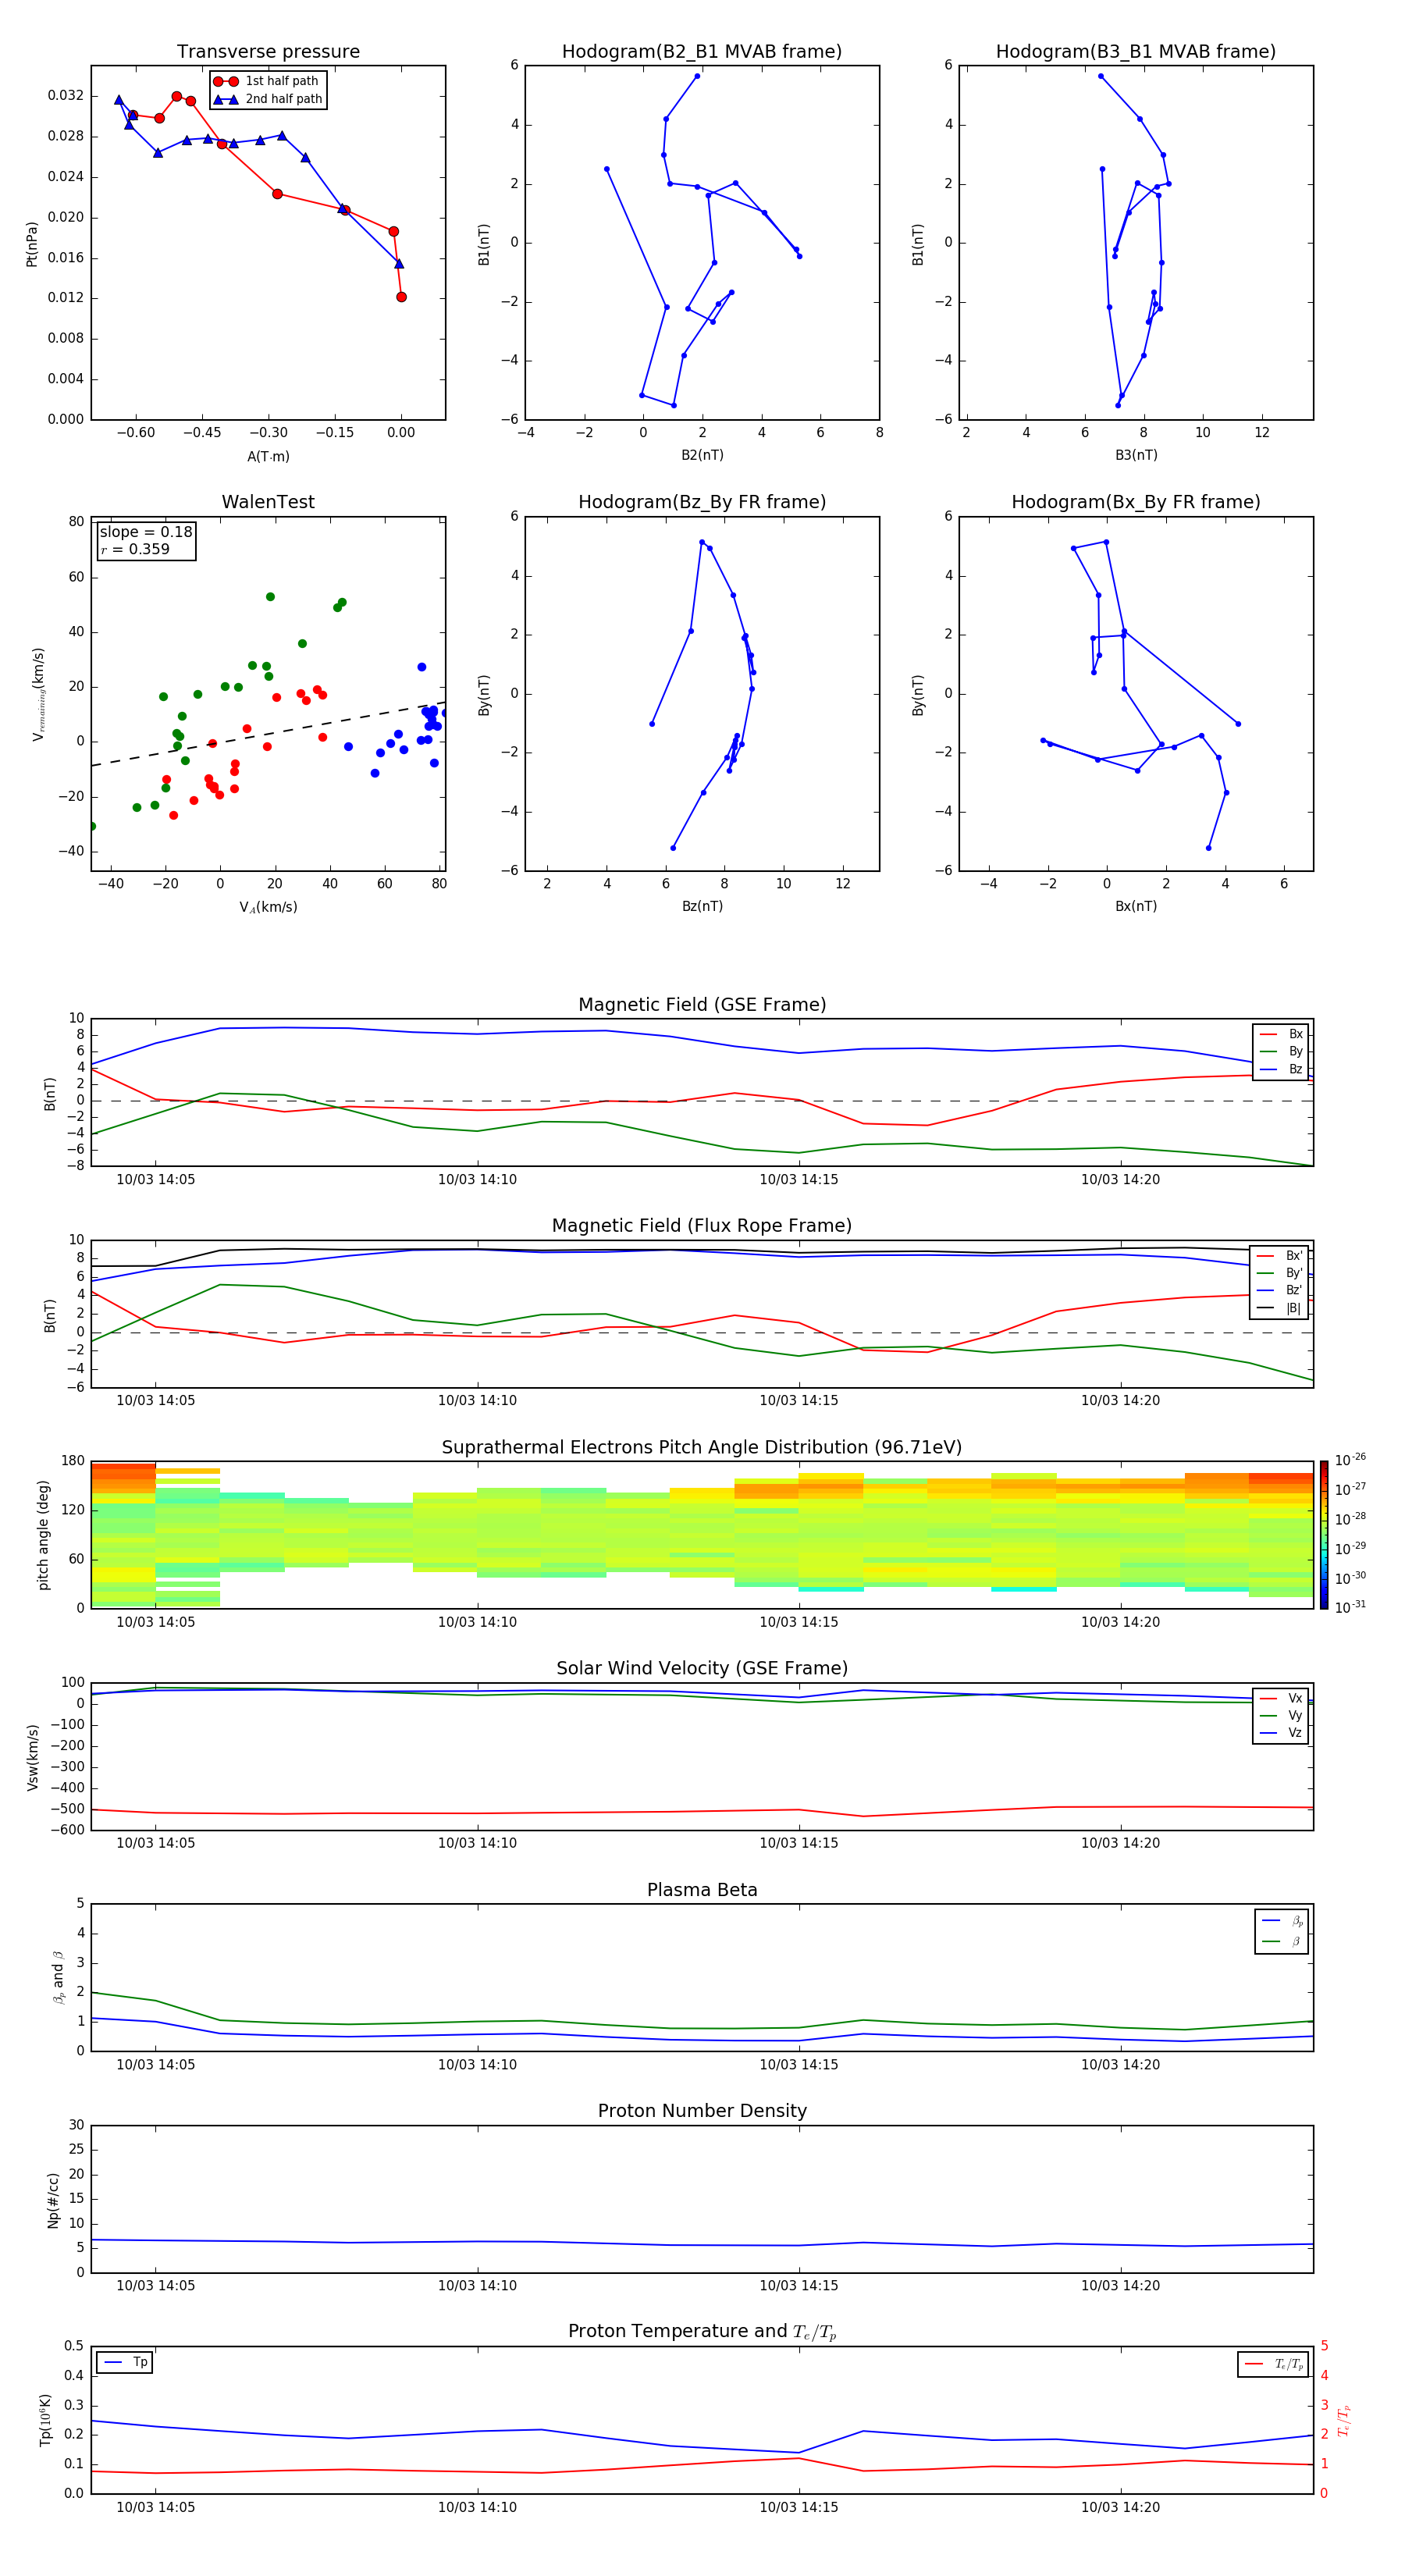Click the "By'" entry in Flux Rope legend

(x=1279, y=1273)
